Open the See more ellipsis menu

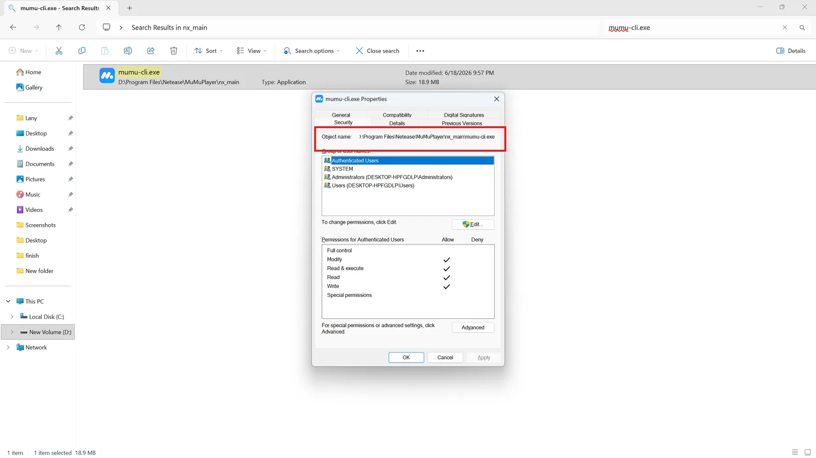coord(420,51)
